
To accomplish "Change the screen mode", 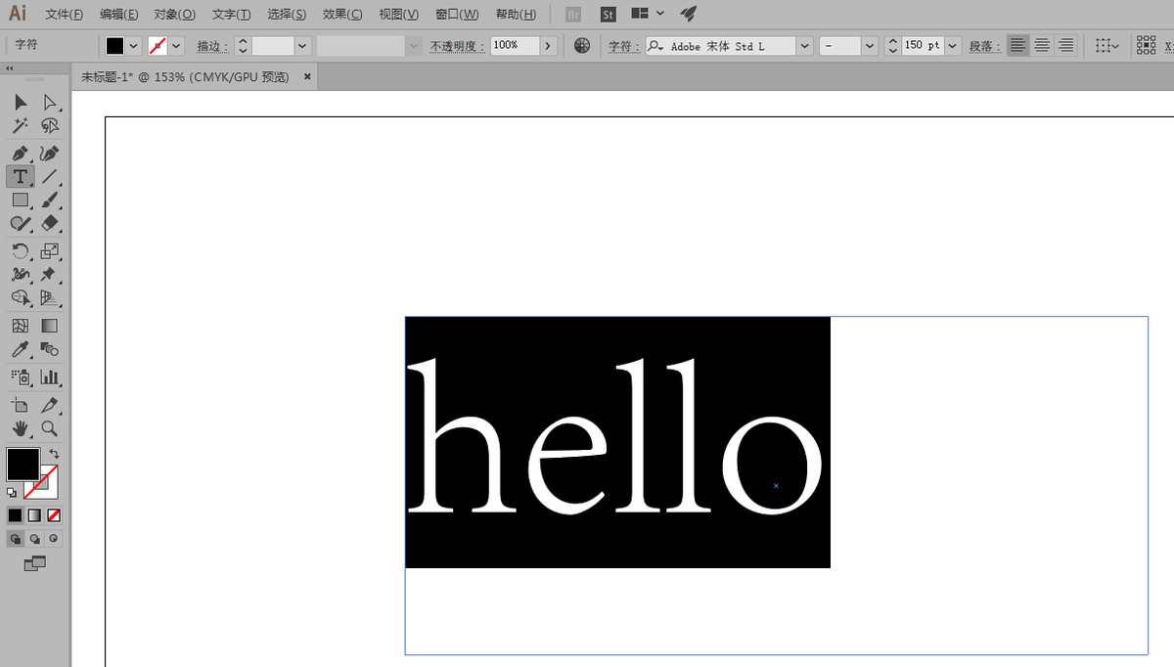I will coord(34,563).
